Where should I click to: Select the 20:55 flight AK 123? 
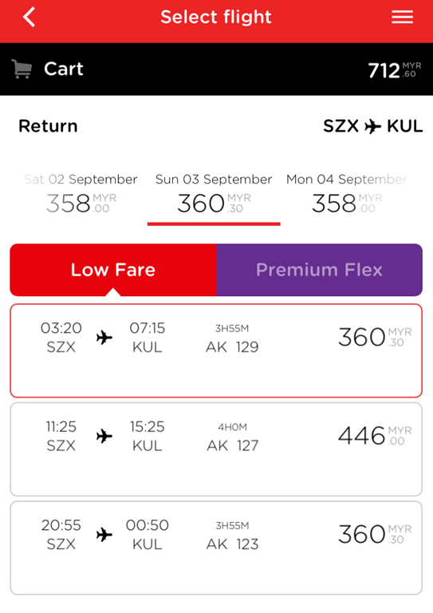(x=216, y=548)
